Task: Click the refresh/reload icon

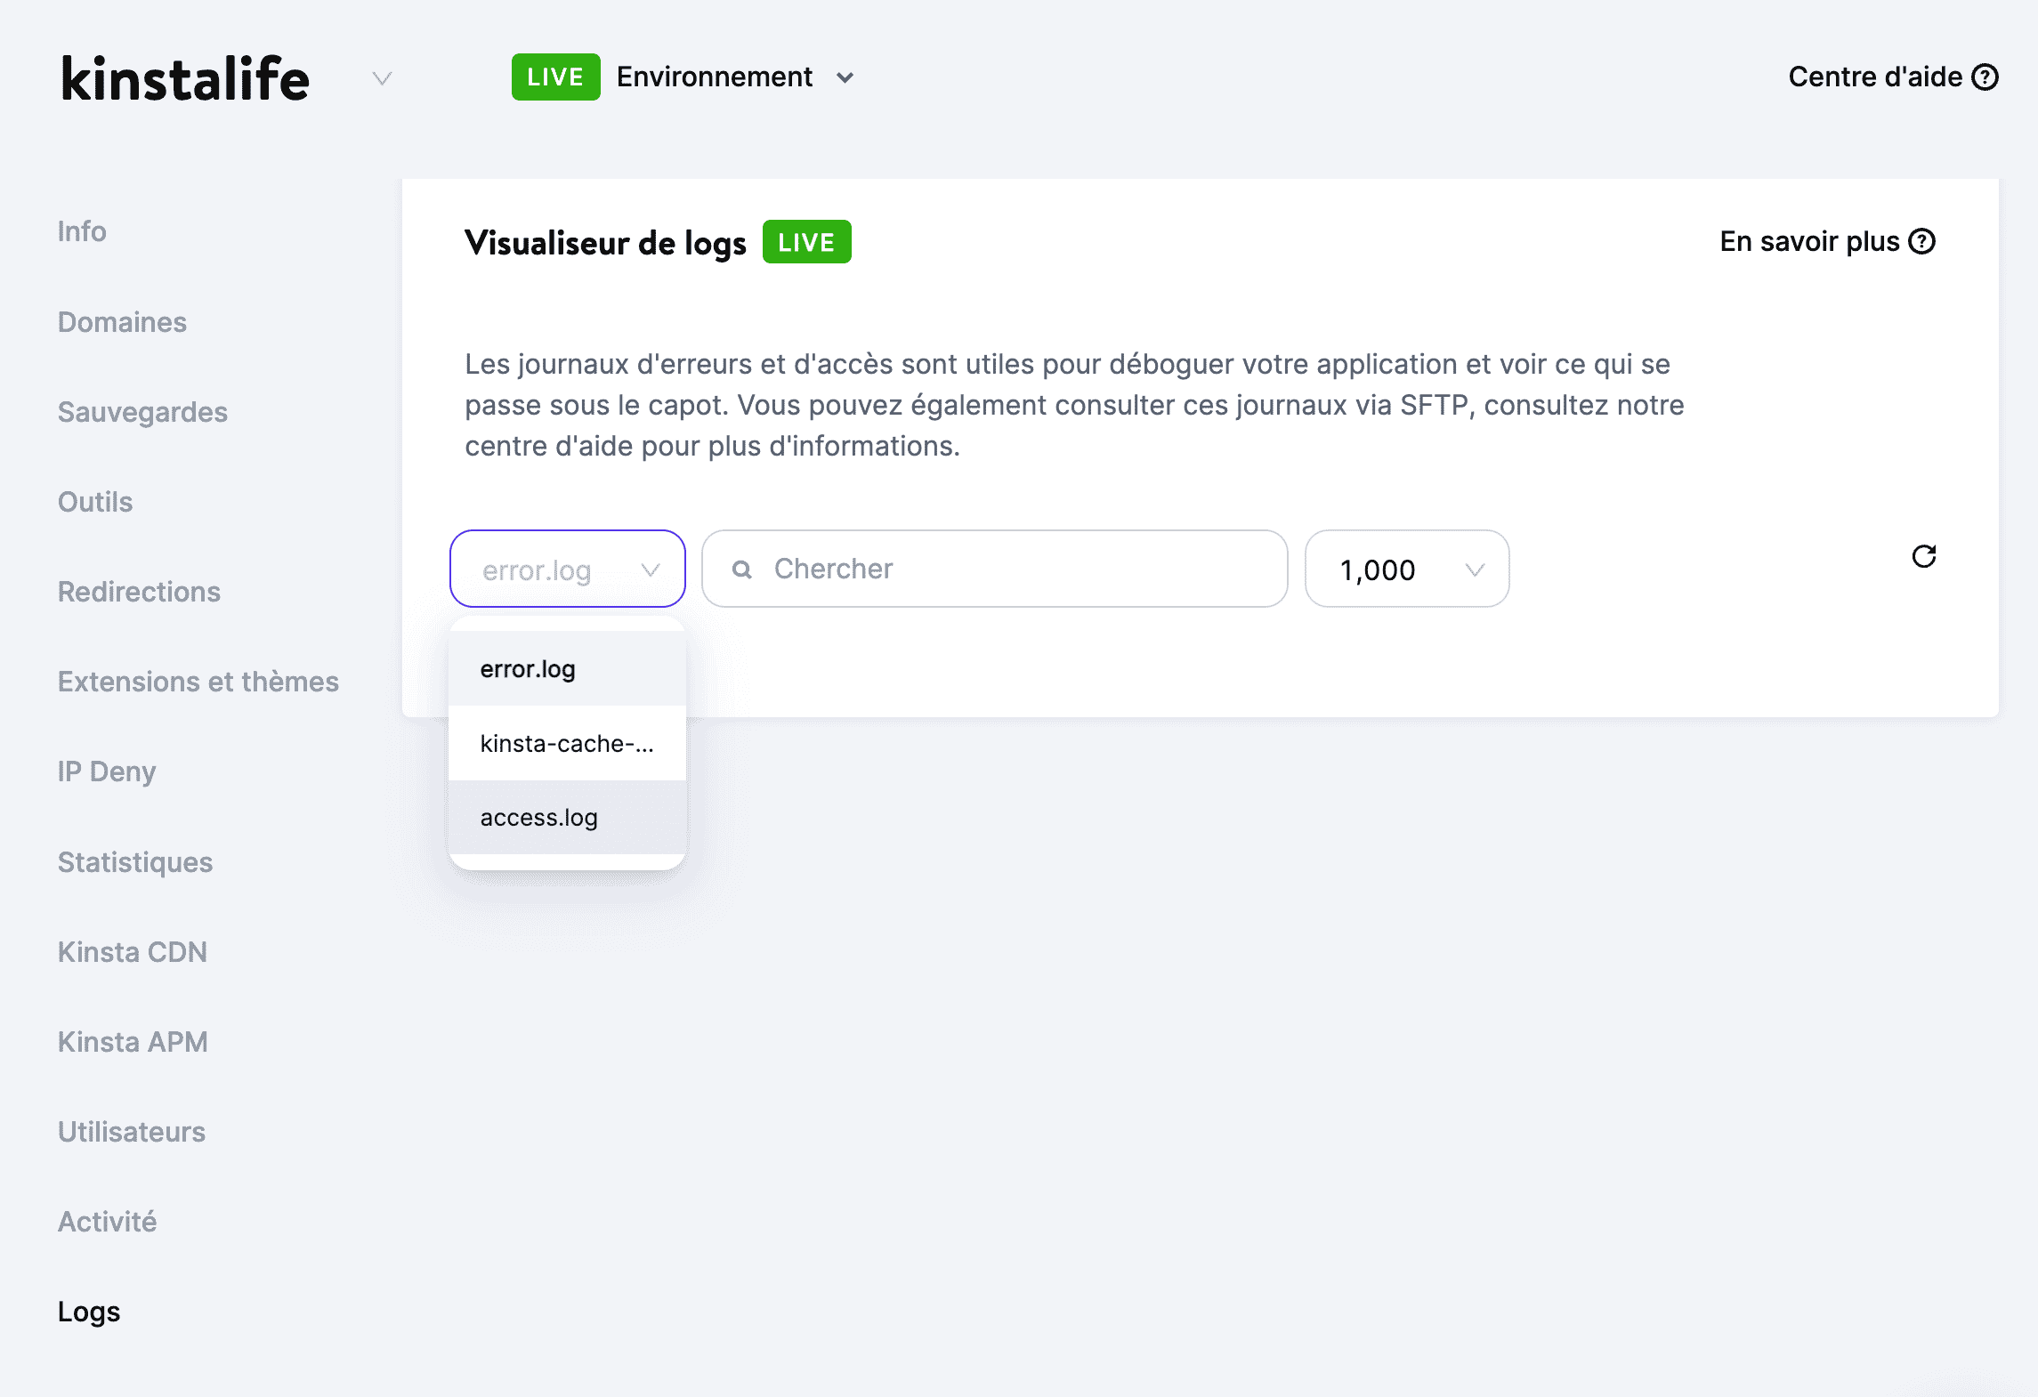Action: (1925, 556)
